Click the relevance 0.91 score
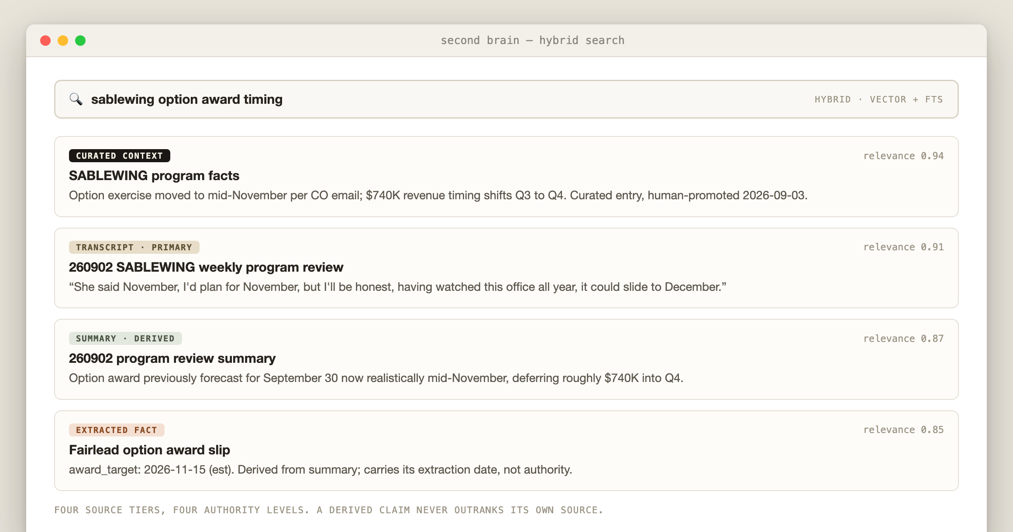 tap(903, 247)
